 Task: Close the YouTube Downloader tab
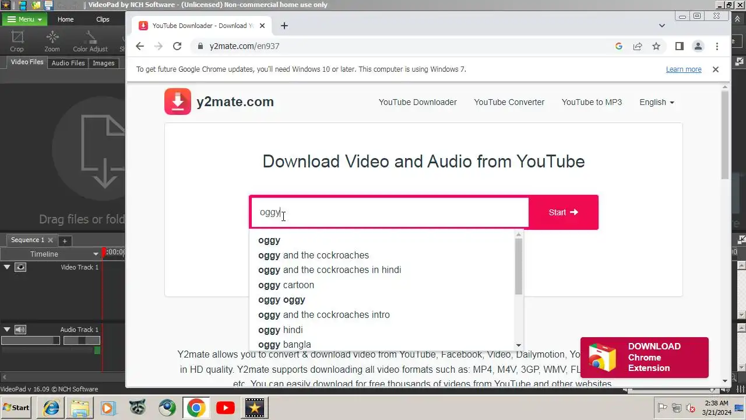(x=263, y=26)
